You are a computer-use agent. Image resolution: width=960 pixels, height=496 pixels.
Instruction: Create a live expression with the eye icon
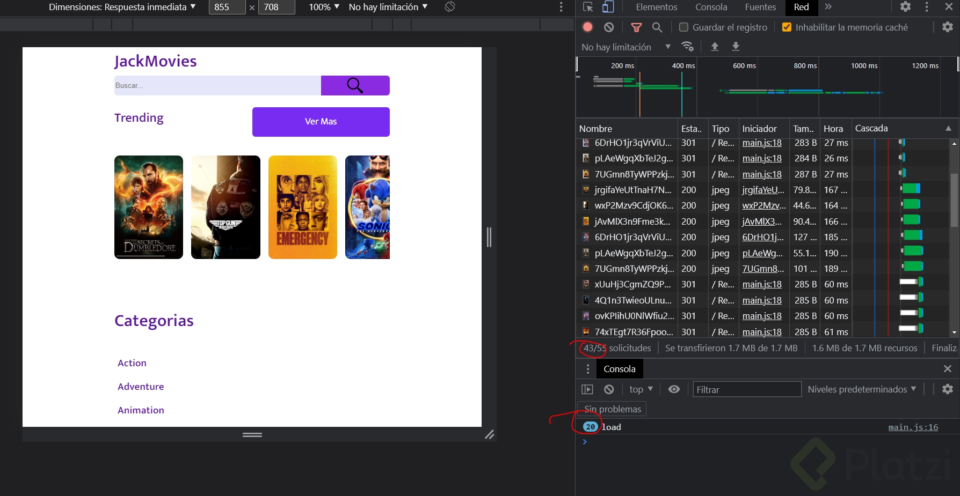coord(674,389)
